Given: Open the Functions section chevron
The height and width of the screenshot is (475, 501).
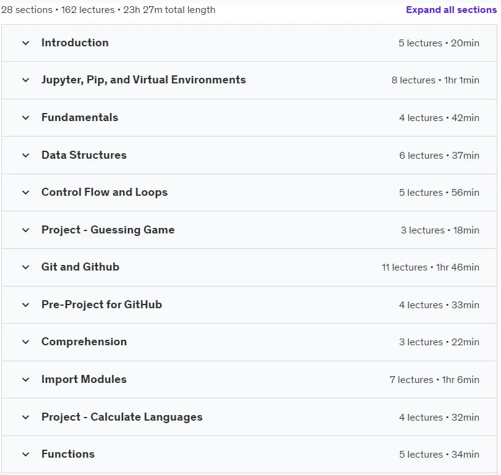Looking at the screenshot, I should (25, 454).
